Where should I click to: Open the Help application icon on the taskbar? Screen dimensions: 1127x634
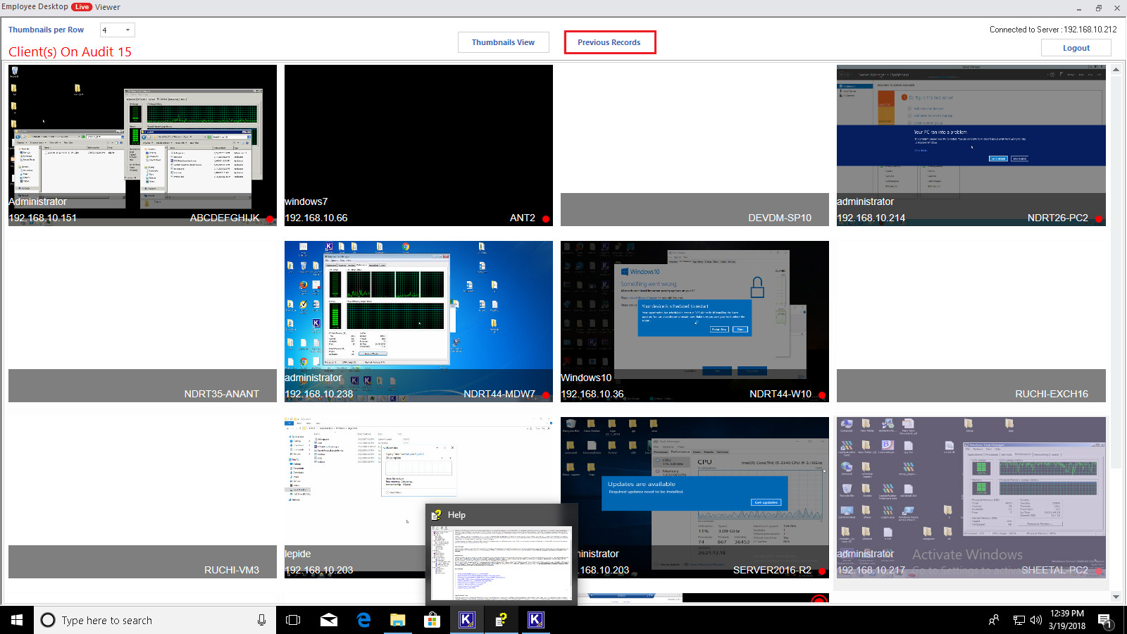502,620
